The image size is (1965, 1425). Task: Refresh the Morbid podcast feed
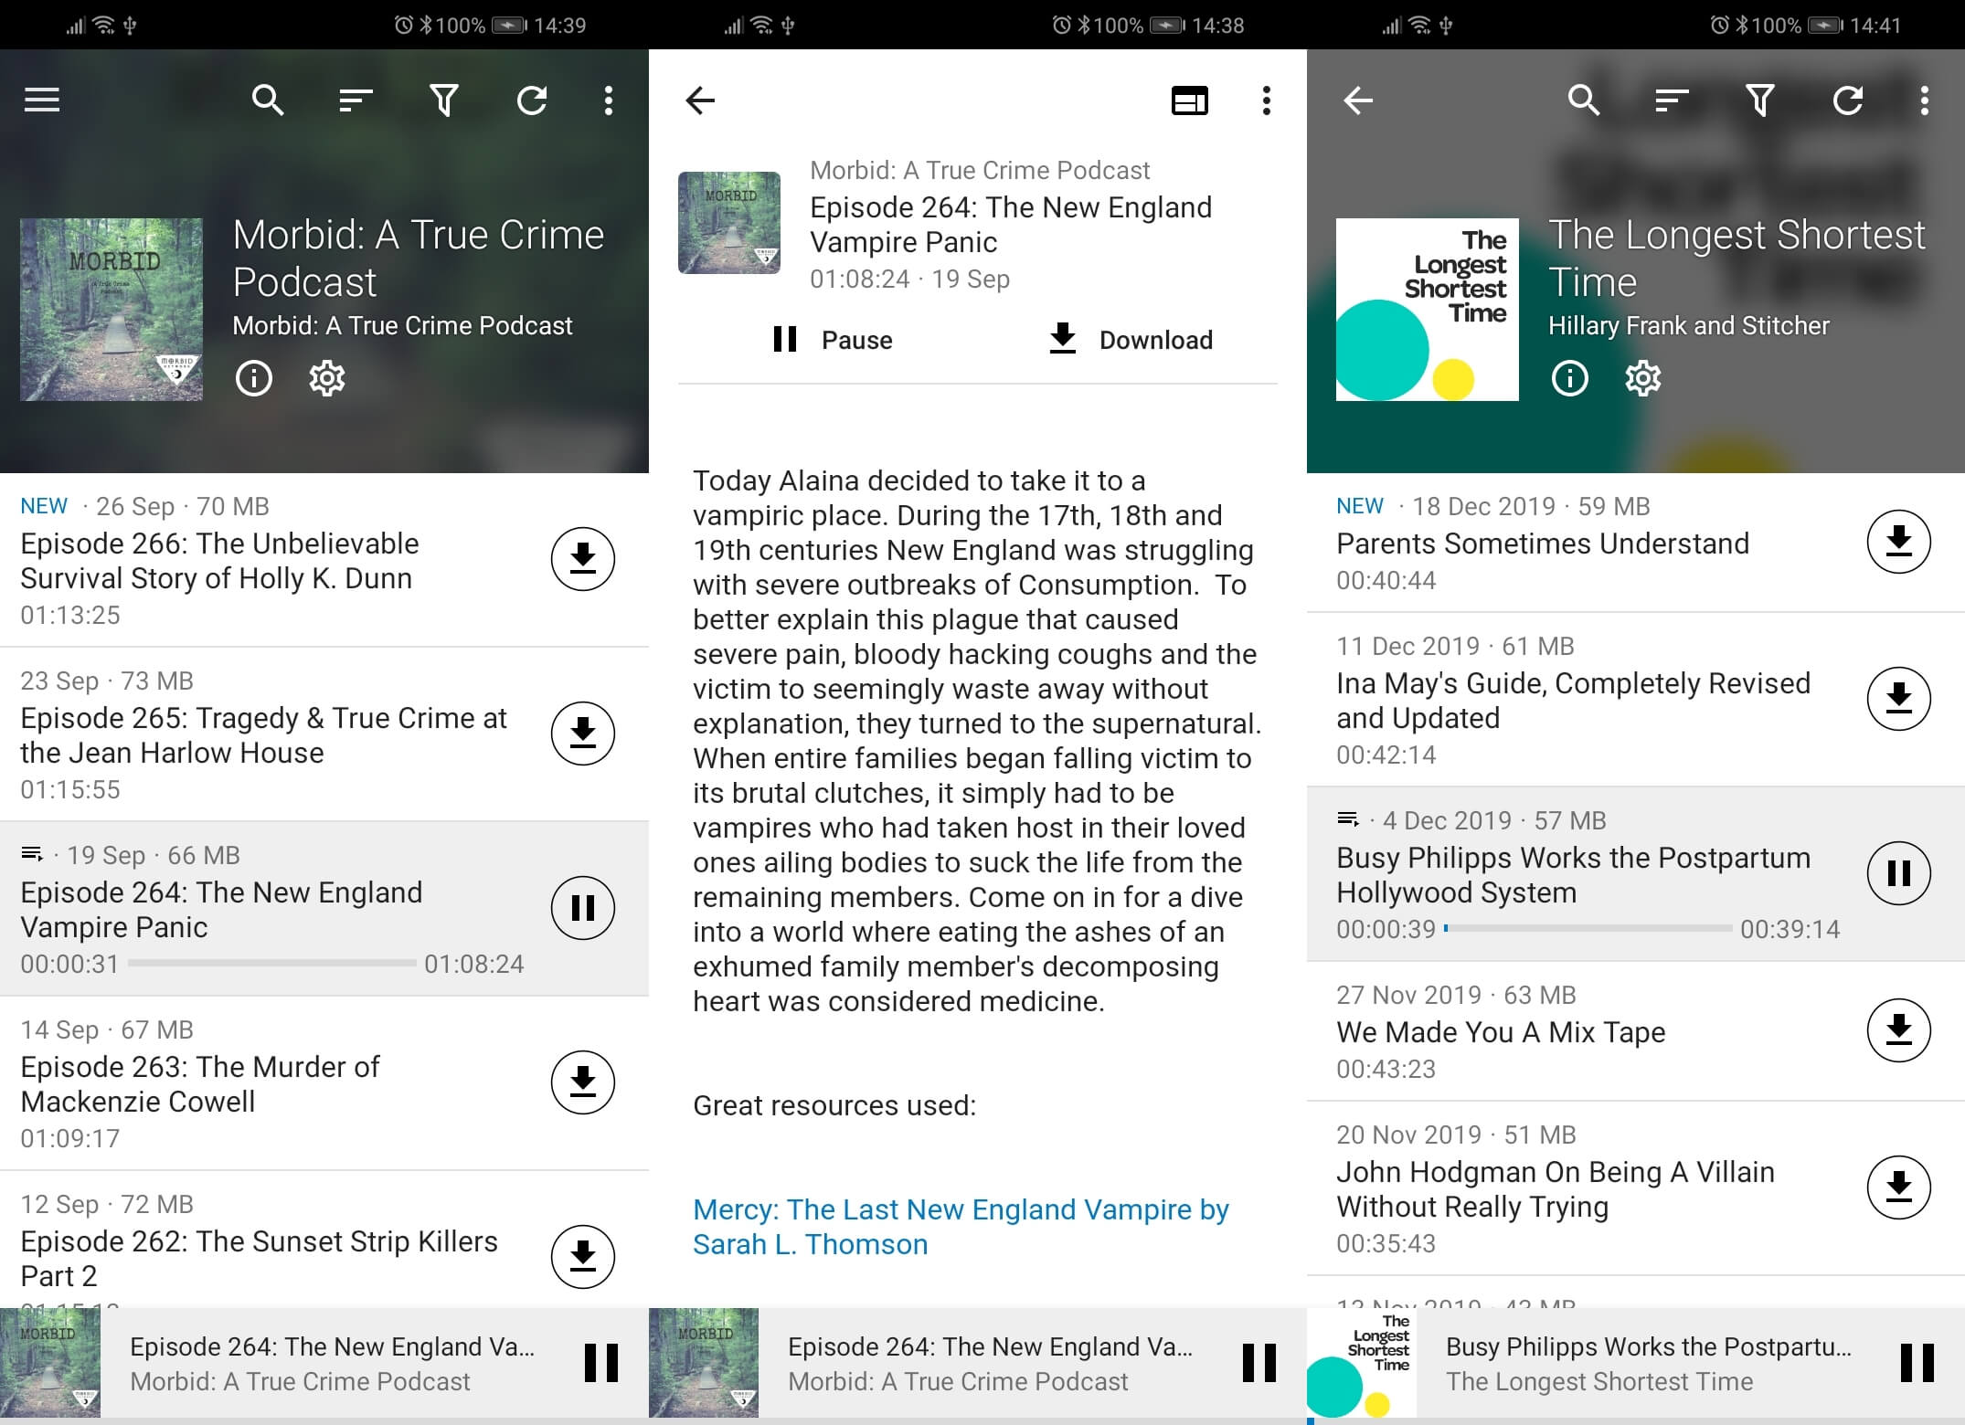tap(532, 100)
